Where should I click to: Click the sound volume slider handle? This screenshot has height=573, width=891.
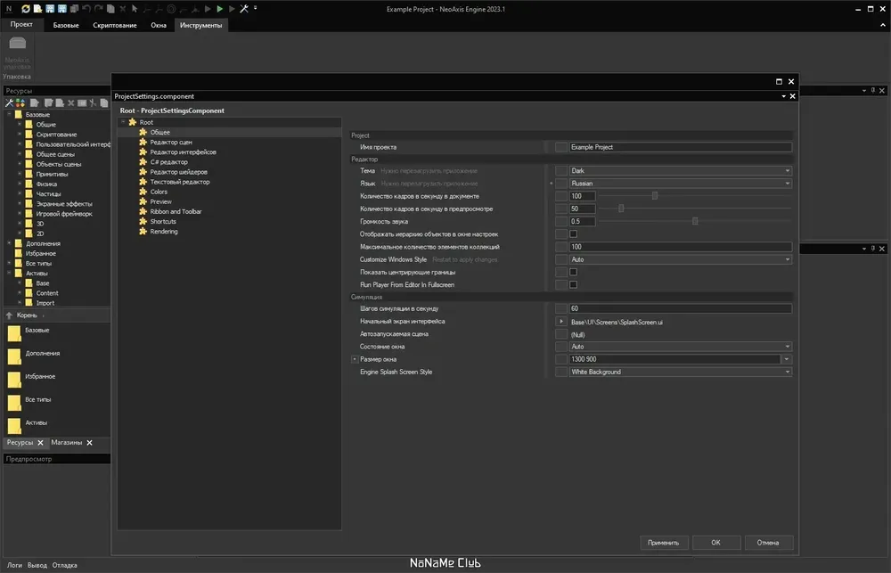point(695,221)
